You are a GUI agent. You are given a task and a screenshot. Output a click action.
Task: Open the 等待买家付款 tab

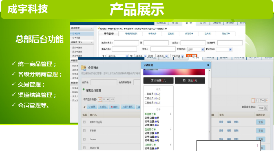click(x=131, y=33)
